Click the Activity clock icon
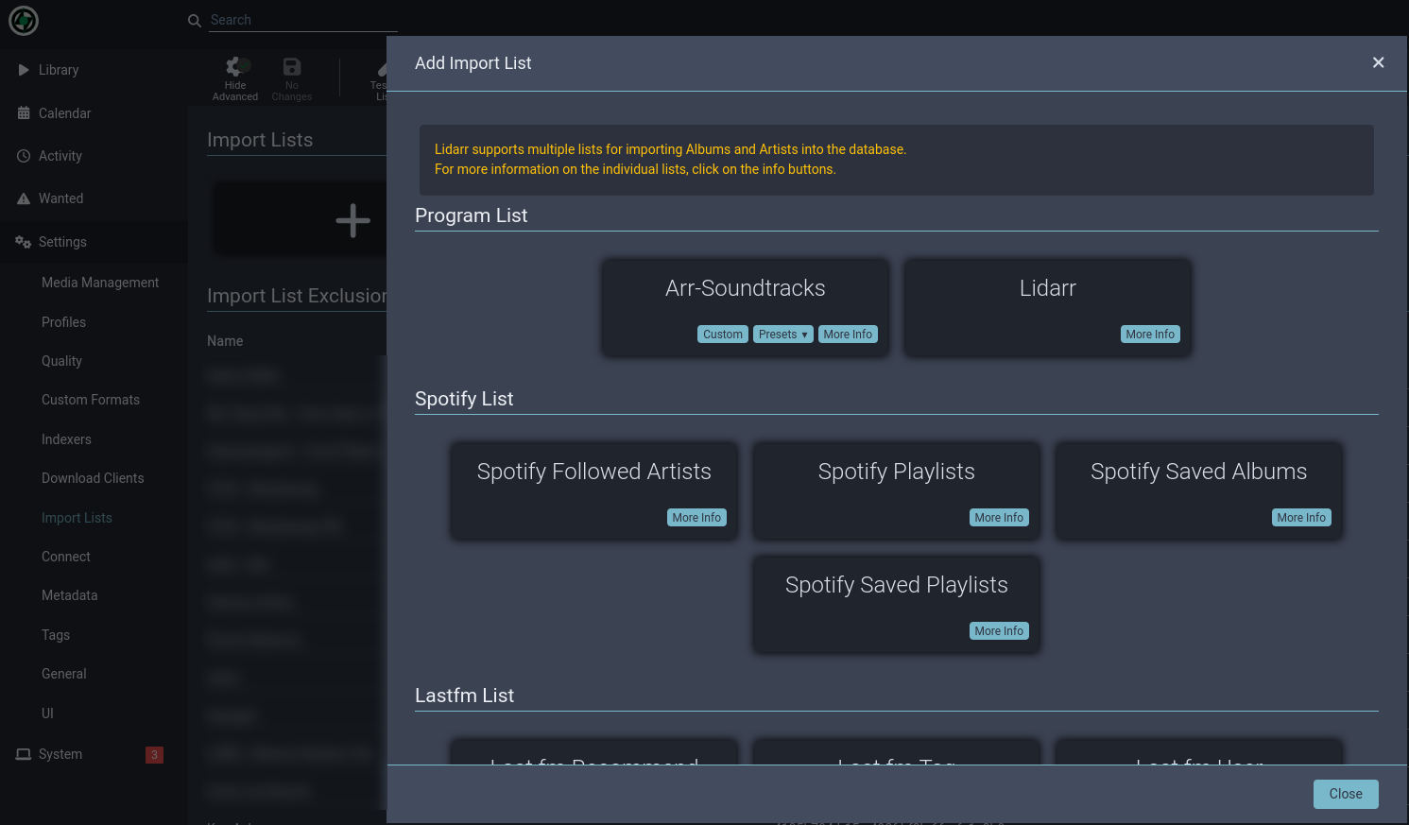This screenshot has width=1409, height=825. pyautogui.click(x=24, y=156)
